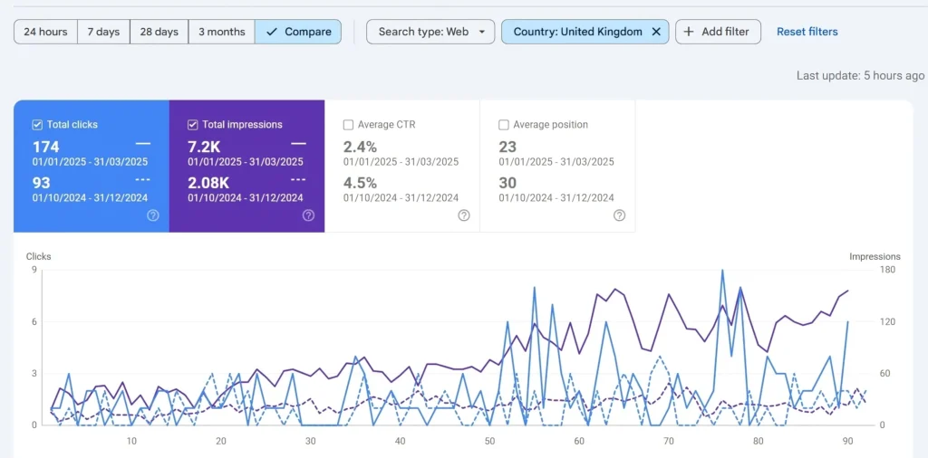Enable the Average position checkbox
The width and height of the screenshot is (928, 458).
pyautogui.click(x=504, y=125)
